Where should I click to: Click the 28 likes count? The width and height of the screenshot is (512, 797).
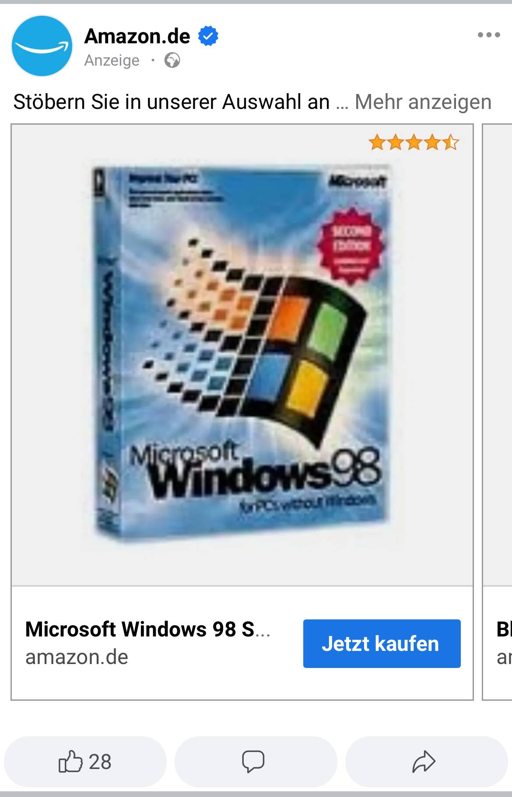[x=100, y=762]
